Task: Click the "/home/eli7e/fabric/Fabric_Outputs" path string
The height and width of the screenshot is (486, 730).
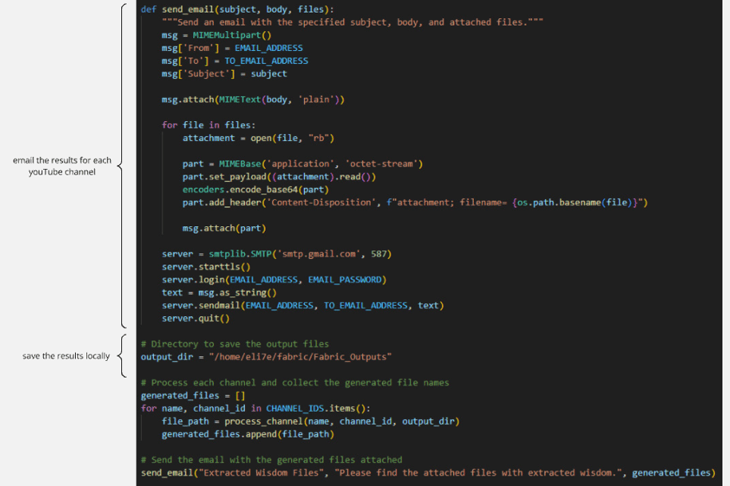Action: point(300,357)
